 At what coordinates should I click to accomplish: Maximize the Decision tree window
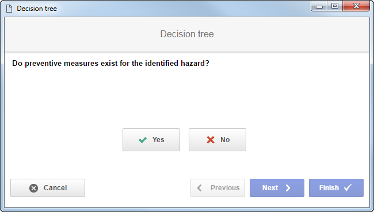click(335, 6)
